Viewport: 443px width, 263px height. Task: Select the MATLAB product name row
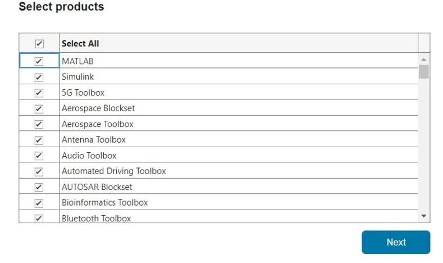(77, 61)
